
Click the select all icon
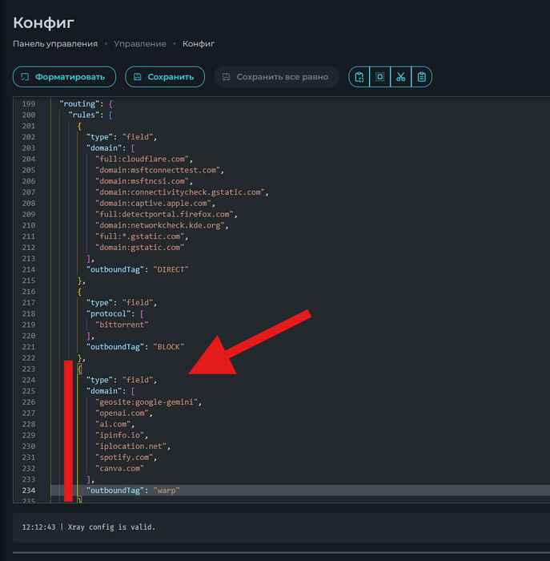380,77
